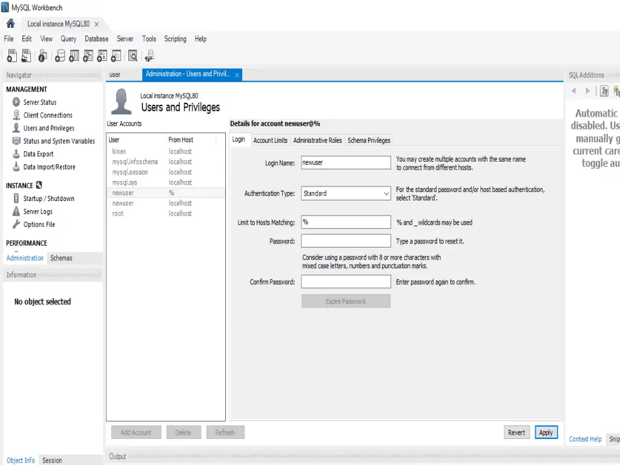Image resolution: width=620 pixels, height=465 pixels.
Task: Open the Tools menu
Action: tap(149, 39)
